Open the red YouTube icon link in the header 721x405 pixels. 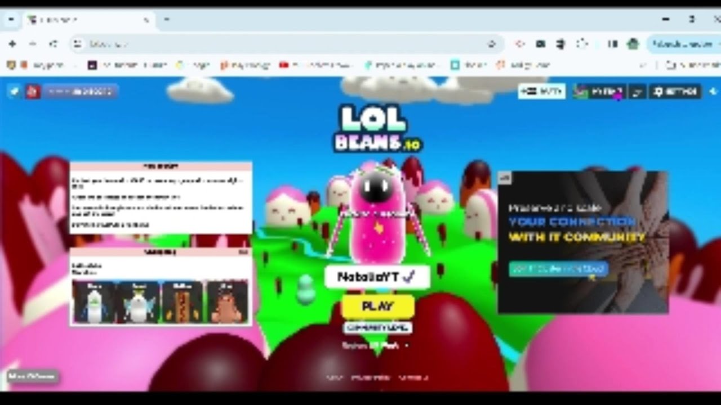pos(33,91)
